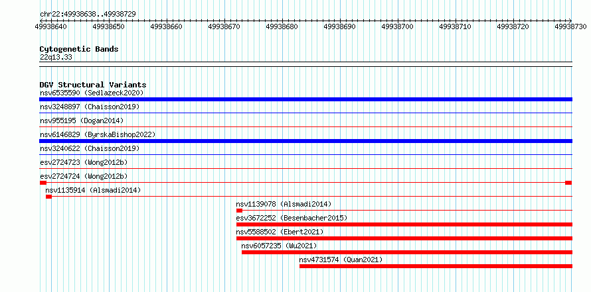
Task: Open the nsv6057235 (Wu2021) label
Action: [280, 246]
